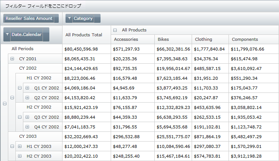Image resolution: width=279 pixels, height=161 pixels.
Task: Collapse the H2 CY 2002 half-year group
Action: point(20,117)
